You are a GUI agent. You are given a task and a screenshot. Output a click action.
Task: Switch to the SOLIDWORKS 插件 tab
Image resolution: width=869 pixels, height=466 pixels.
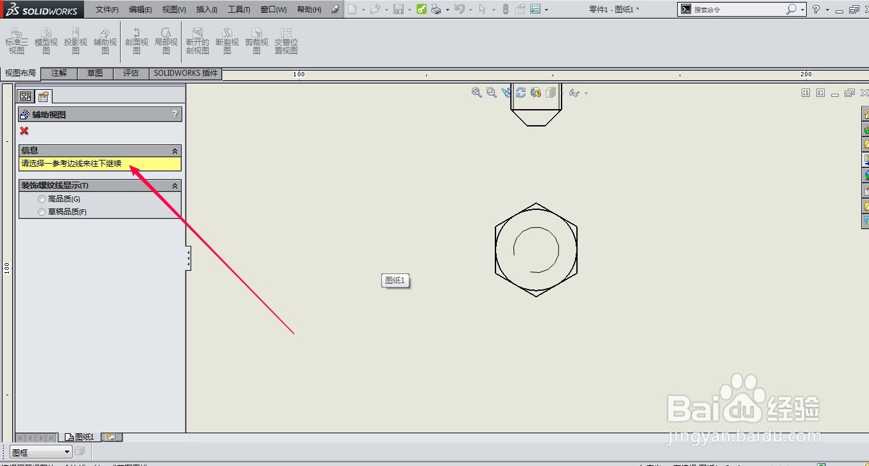[186, 73]
